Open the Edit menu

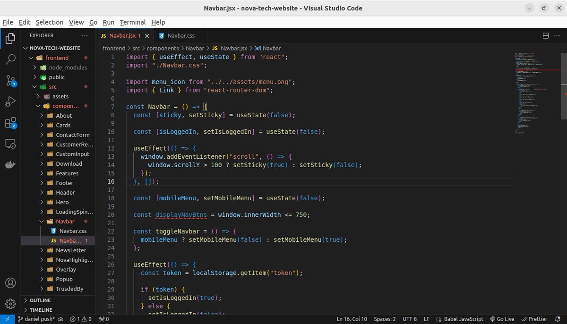[x=25, y=22]
